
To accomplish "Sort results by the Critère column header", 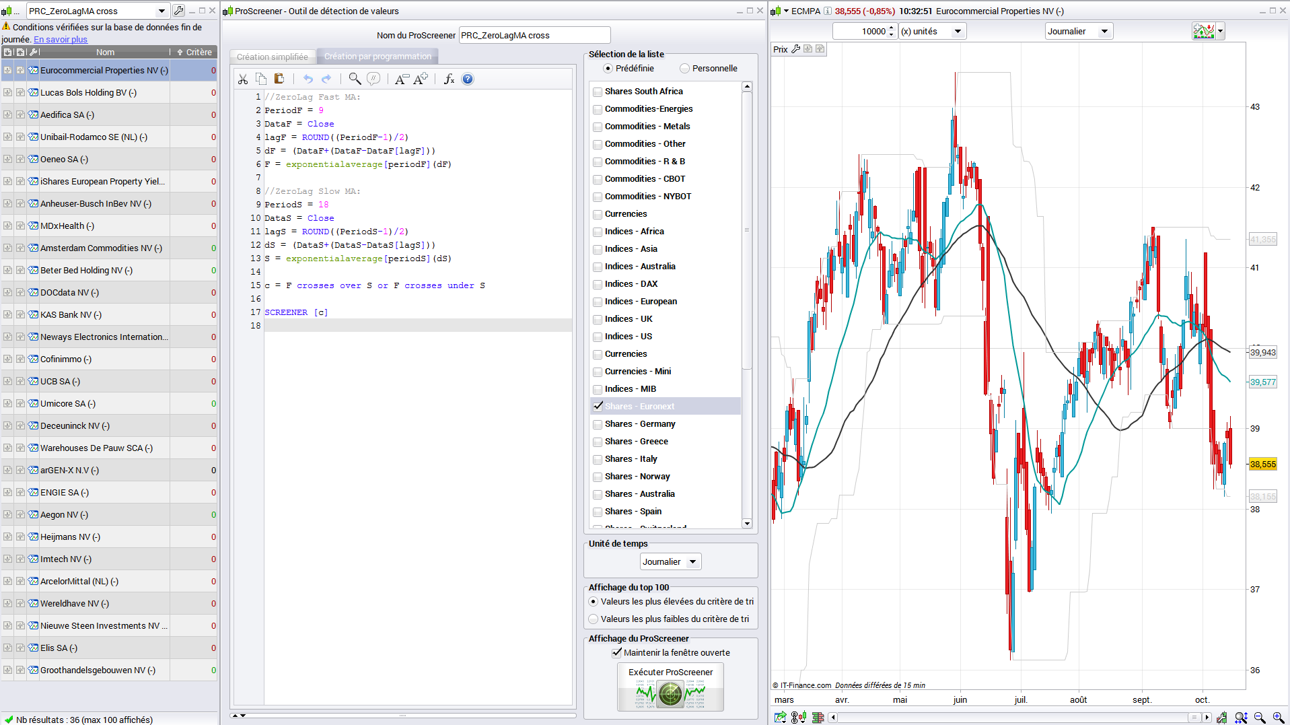I will [x=194, y=52].
